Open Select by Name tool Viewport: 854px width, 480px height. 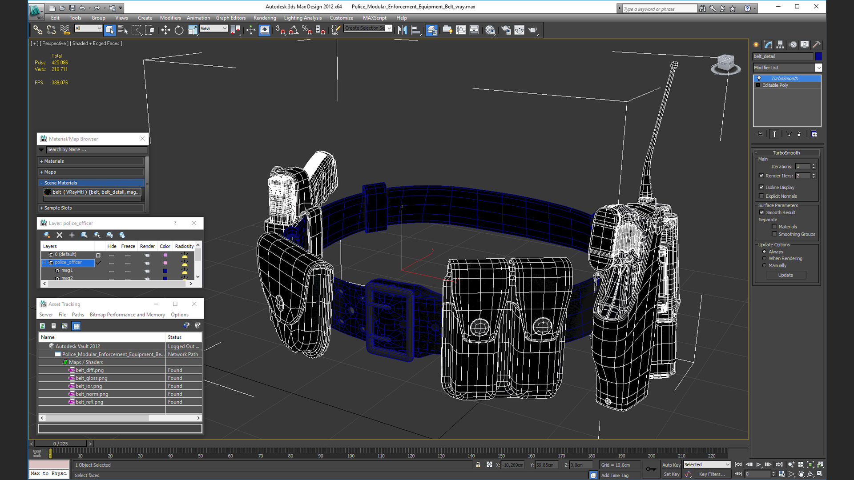(x=123, y=30)
